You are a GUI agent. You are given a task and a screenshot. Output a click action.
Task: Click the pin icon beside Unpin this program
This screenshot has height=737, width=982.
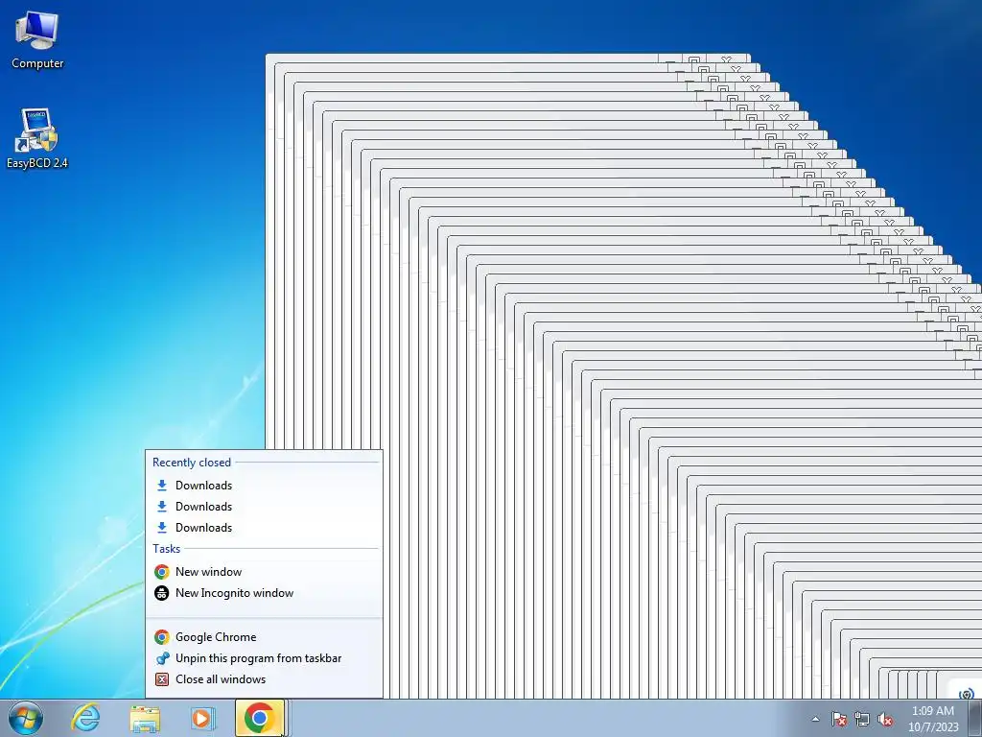tap(161, 658)
